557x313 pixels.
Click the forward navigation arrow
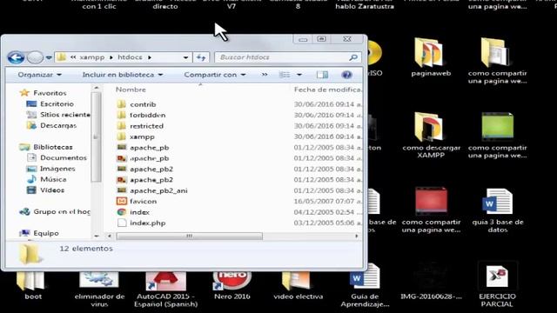(35, 57)
